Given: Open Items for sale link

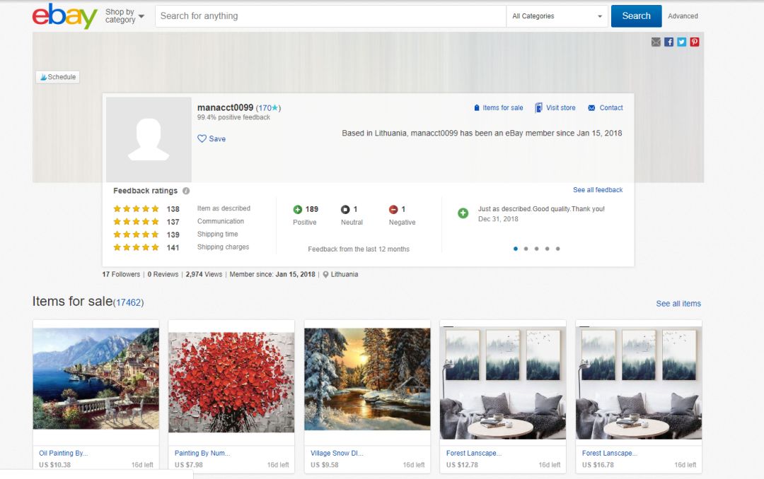Looking at the screenshot, I should (x=498, y=108).
